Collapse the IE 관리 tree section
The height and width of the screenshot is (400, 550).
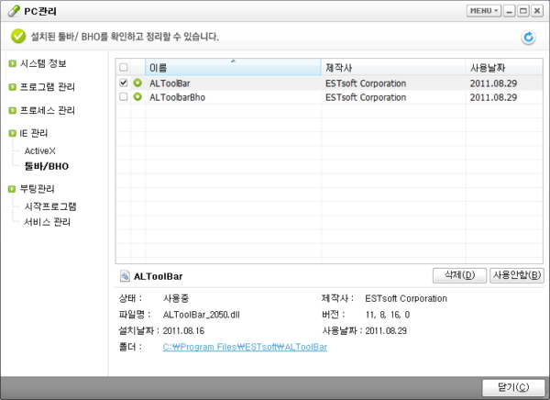click(12, 133)
